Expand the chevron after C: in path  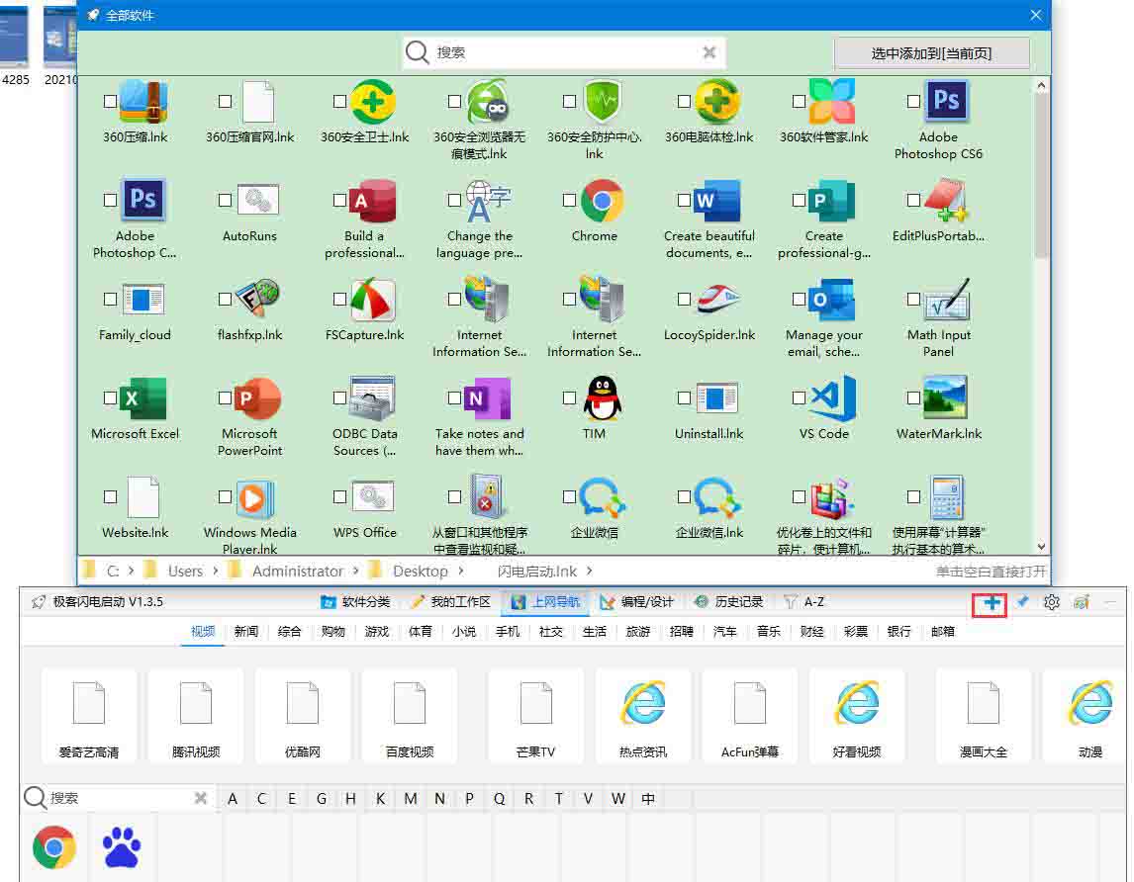pos(131,572)
